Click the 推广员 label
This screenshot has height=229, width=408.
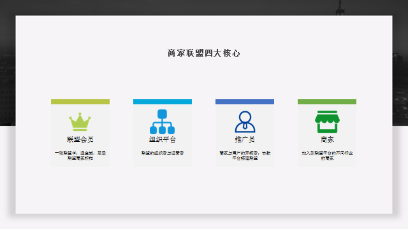point(245,139)
